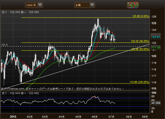Click the 09月 date axis label
Screen dimensions: 165x119
point(145,117)
